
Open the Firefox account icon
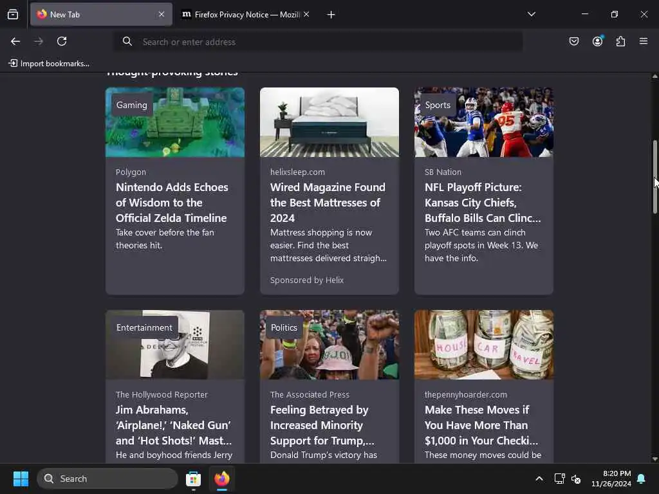[x=598, y=41]
